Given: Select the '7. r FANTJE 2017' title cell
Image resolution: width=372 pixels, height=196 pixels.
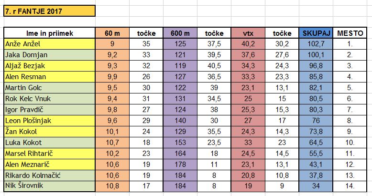Looking at the screenshot, I should pos(49,11).
